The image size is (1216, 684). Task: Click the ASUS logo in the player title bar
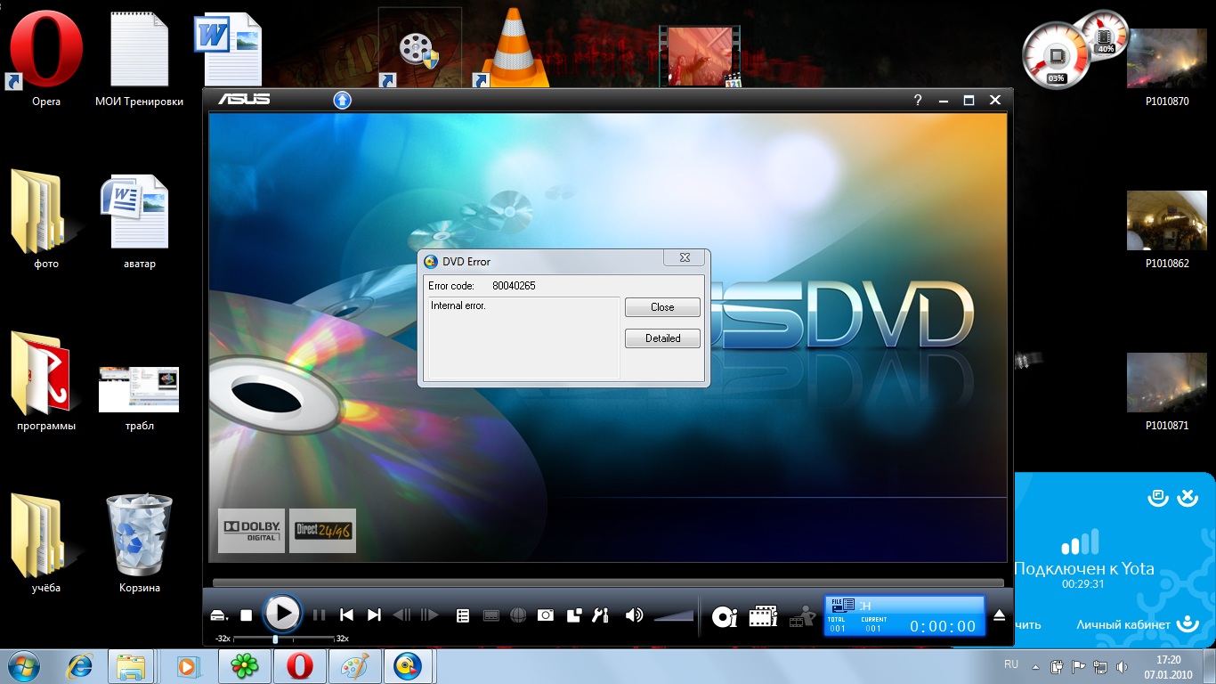(x=245, y=99)
